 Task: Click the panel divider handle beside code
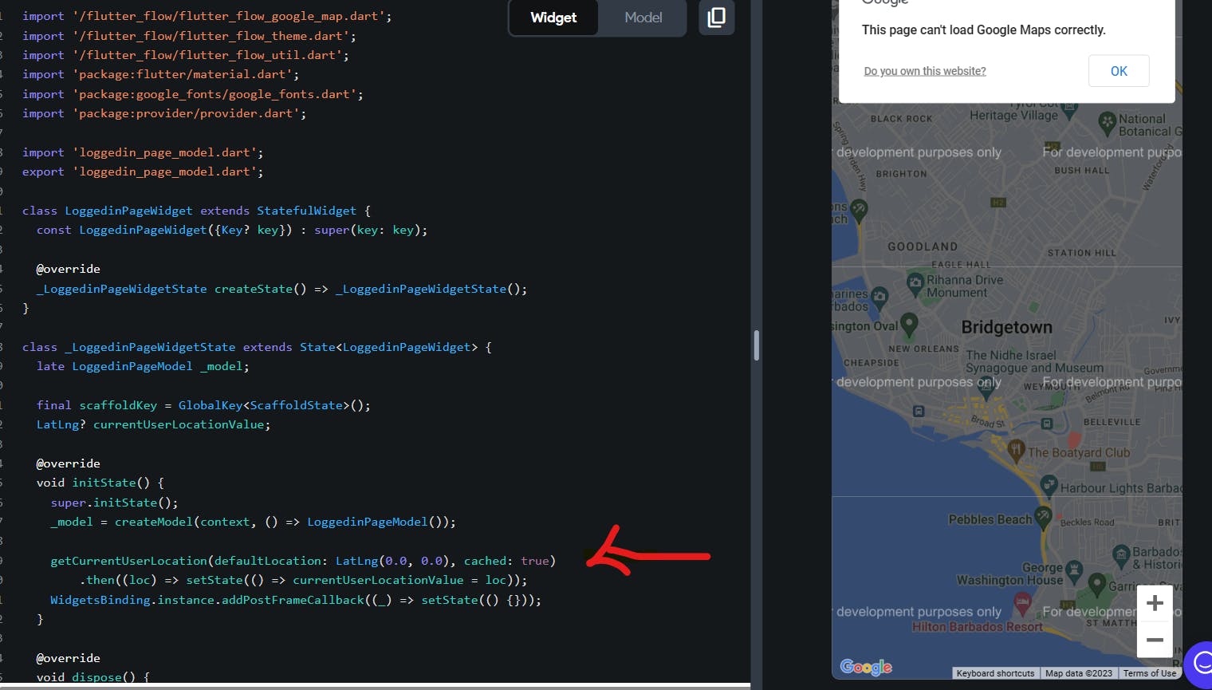click(x=756, y=345)
